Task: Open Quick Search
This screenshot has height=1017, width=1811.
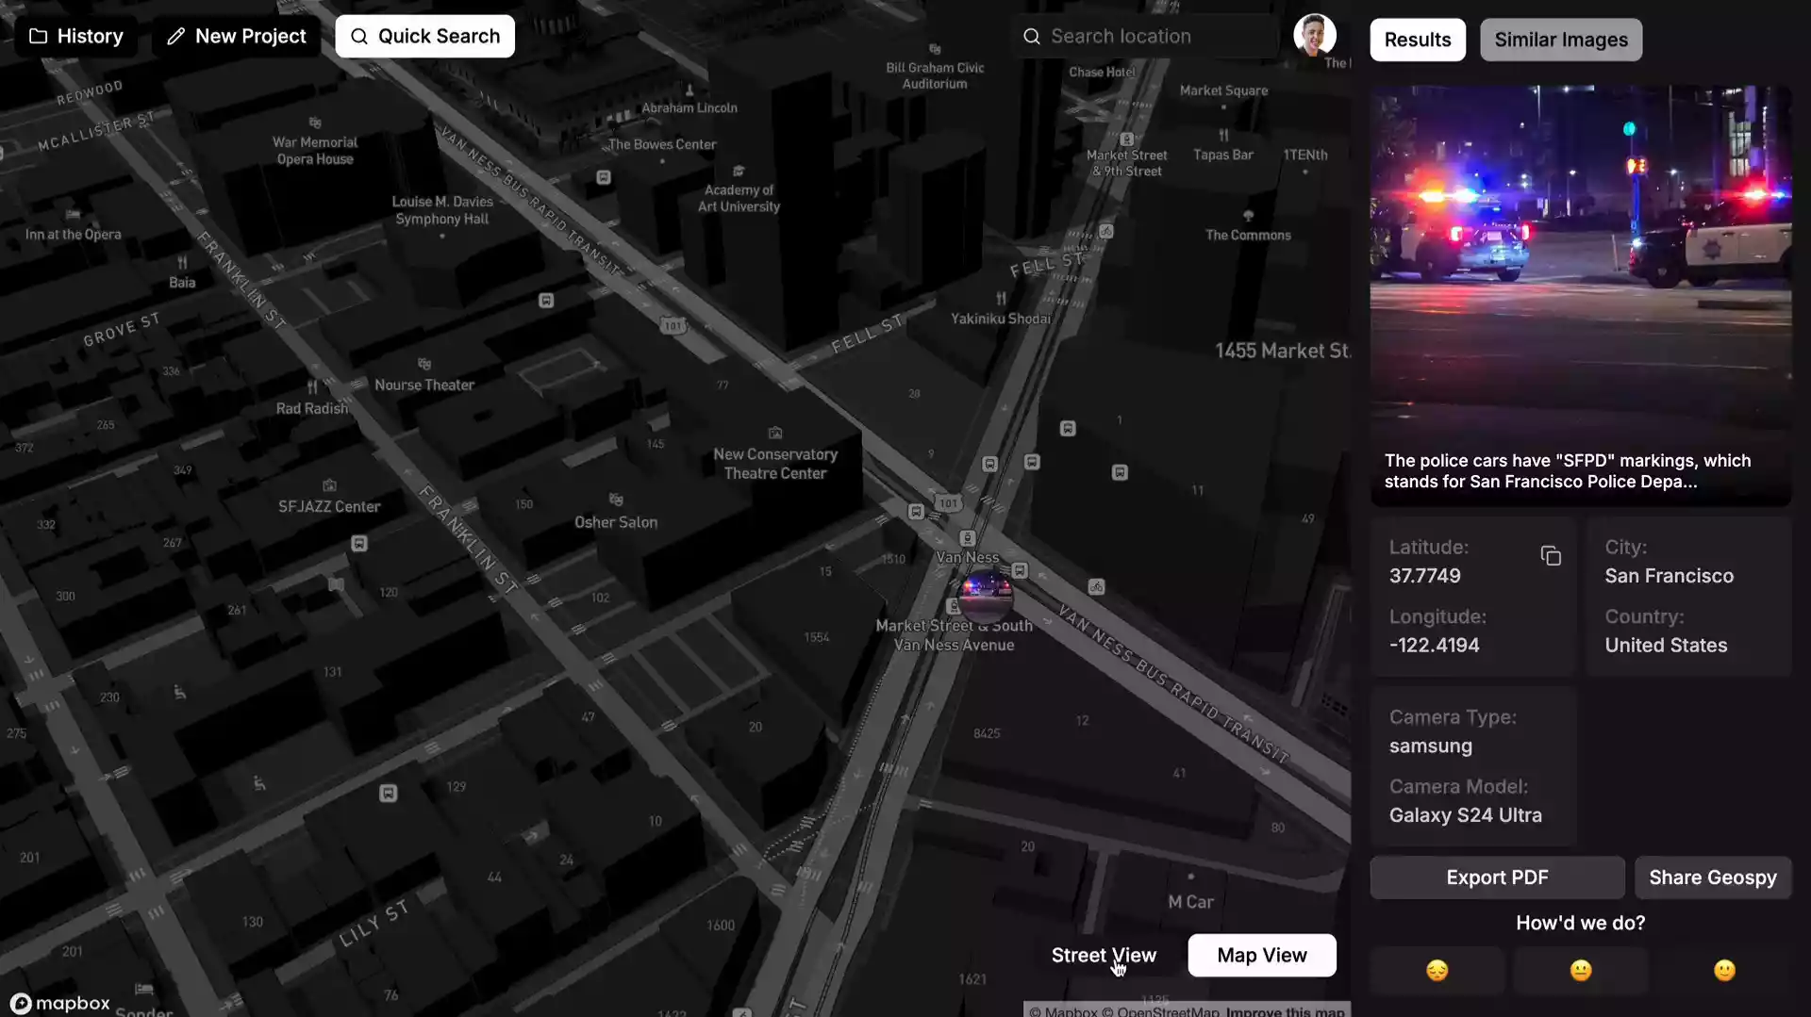Action: pos(424,36)
